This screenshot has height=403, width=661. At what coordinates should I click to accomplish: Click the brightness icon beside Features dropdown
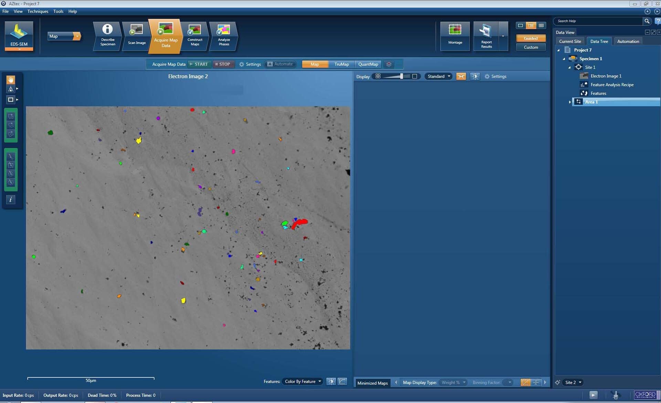click(x=331, y=381)
